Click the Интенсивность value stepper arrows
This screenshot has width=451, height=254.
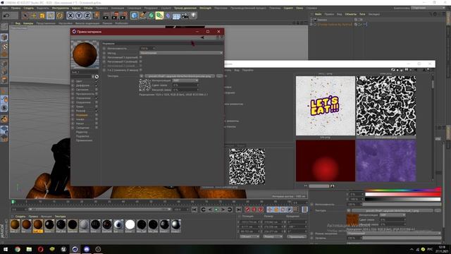click(154, 49)
